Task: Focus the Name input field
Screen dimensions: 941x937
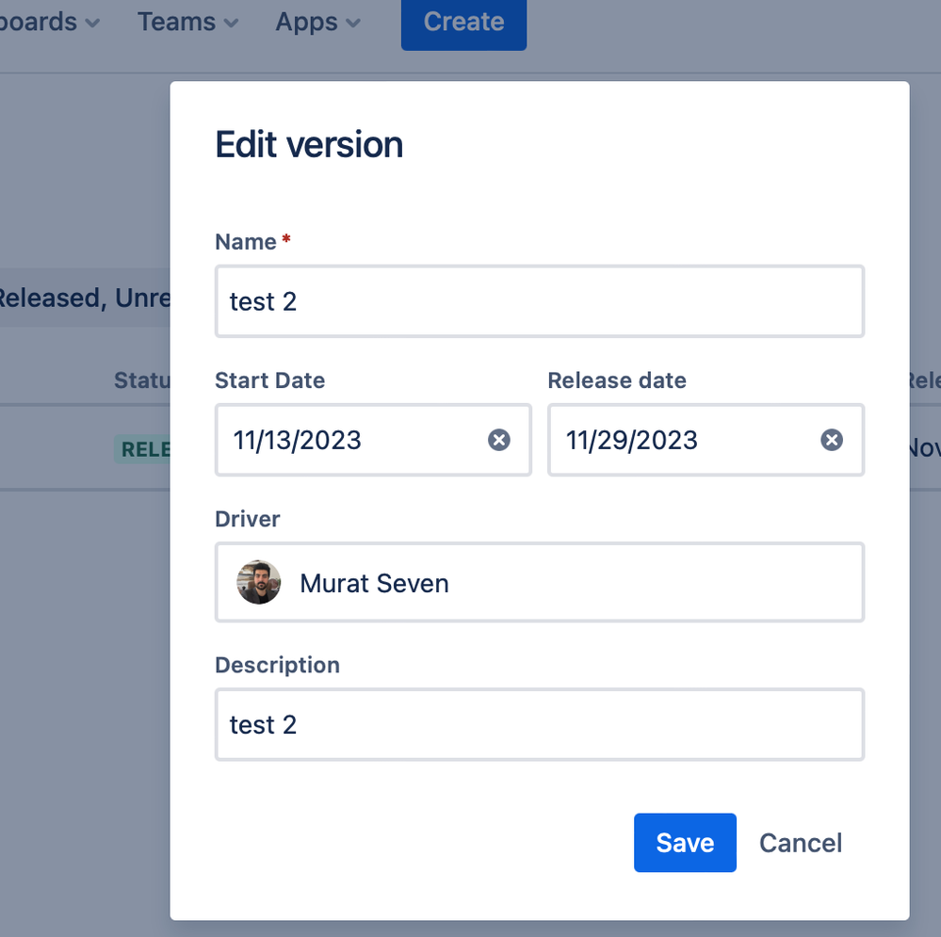Action: pos(540,301)
